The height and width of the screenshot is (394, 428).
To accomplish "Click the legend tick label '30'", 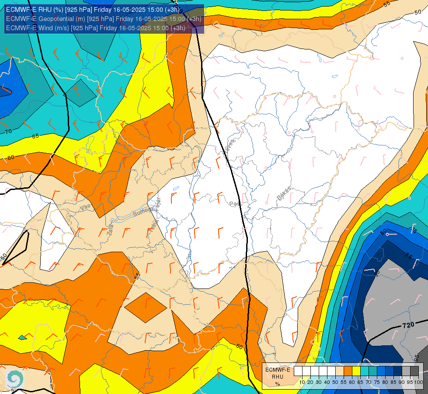I will [319, 382].
